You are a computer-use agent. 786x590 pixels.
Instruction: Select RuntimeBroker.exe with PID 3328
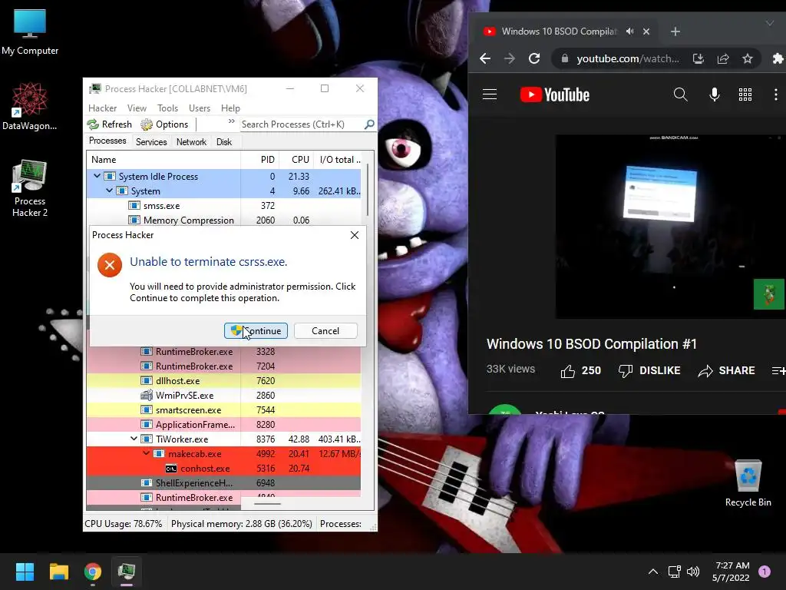coord(223,352)
